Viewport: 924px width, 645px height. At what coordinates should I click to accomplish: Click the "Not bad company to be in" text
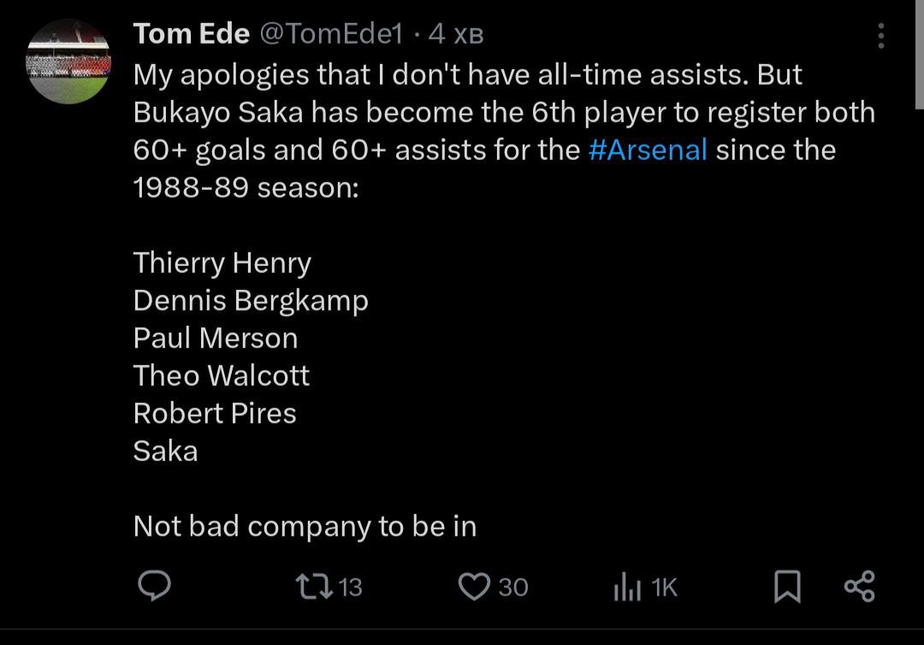point(305,526)
